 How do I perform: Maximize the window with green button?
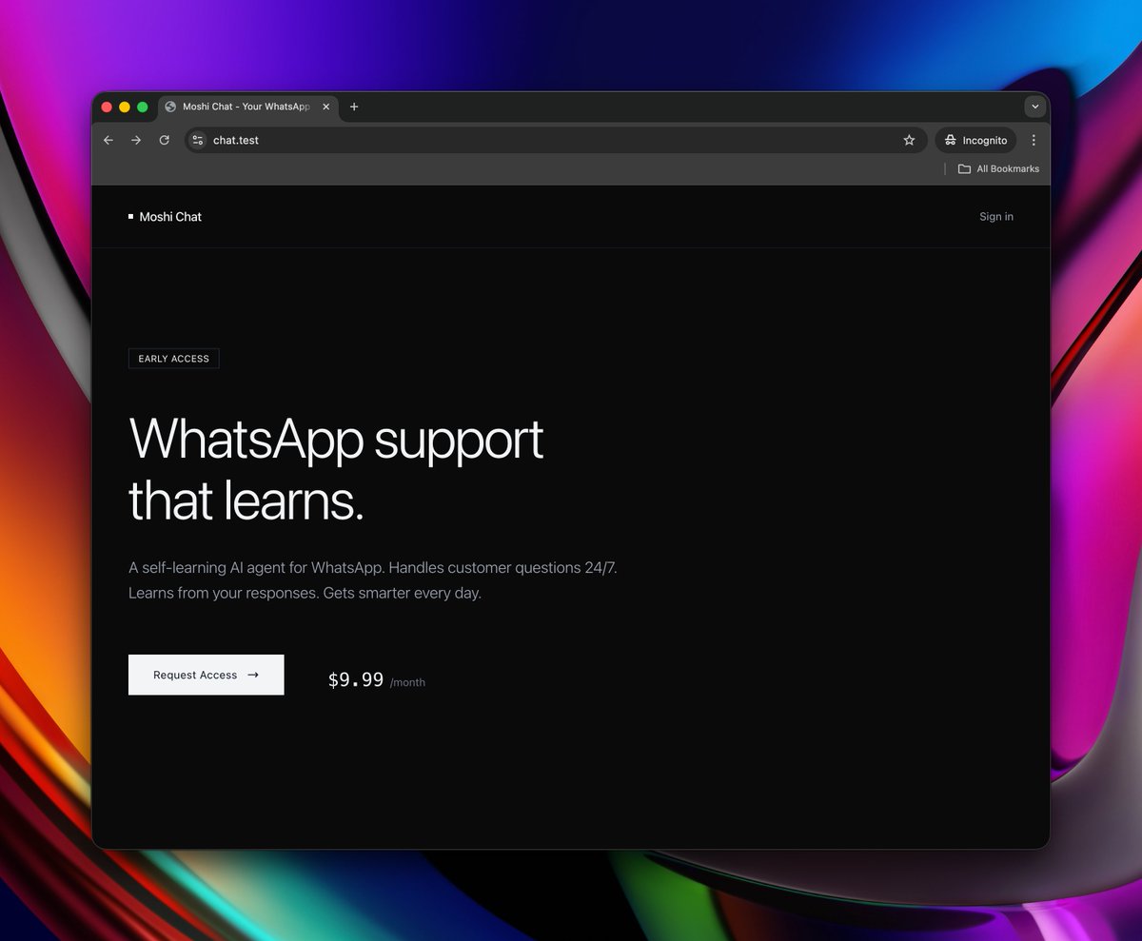coord(143,107)
